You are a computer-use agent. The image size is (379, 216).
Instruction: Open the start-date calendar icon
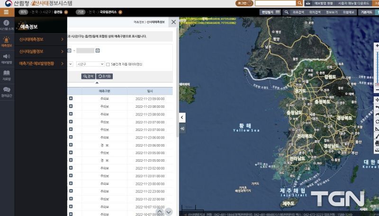[x=69, y=51]
